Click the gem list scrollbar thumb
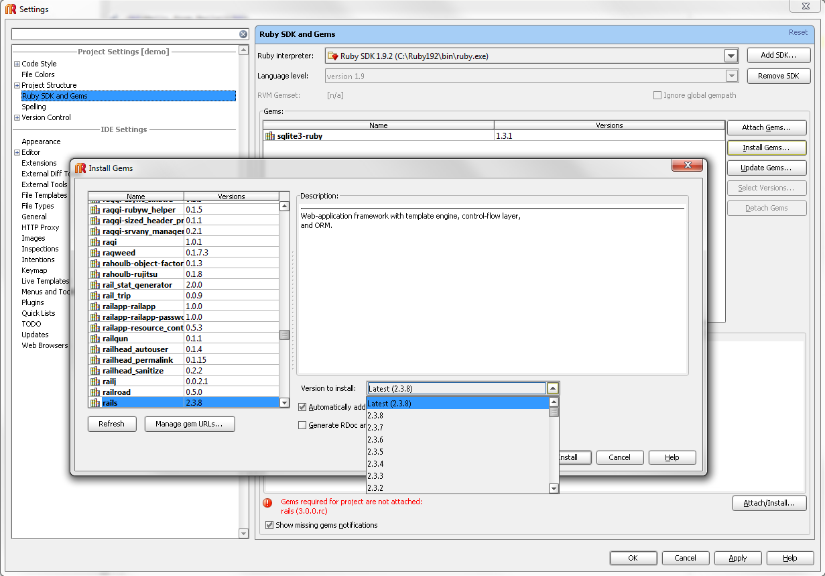 [x=285, y=335]
